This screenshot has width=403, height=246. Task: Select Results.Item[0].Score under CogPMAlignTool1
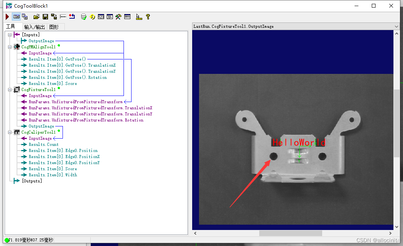[x=53, y=83]
